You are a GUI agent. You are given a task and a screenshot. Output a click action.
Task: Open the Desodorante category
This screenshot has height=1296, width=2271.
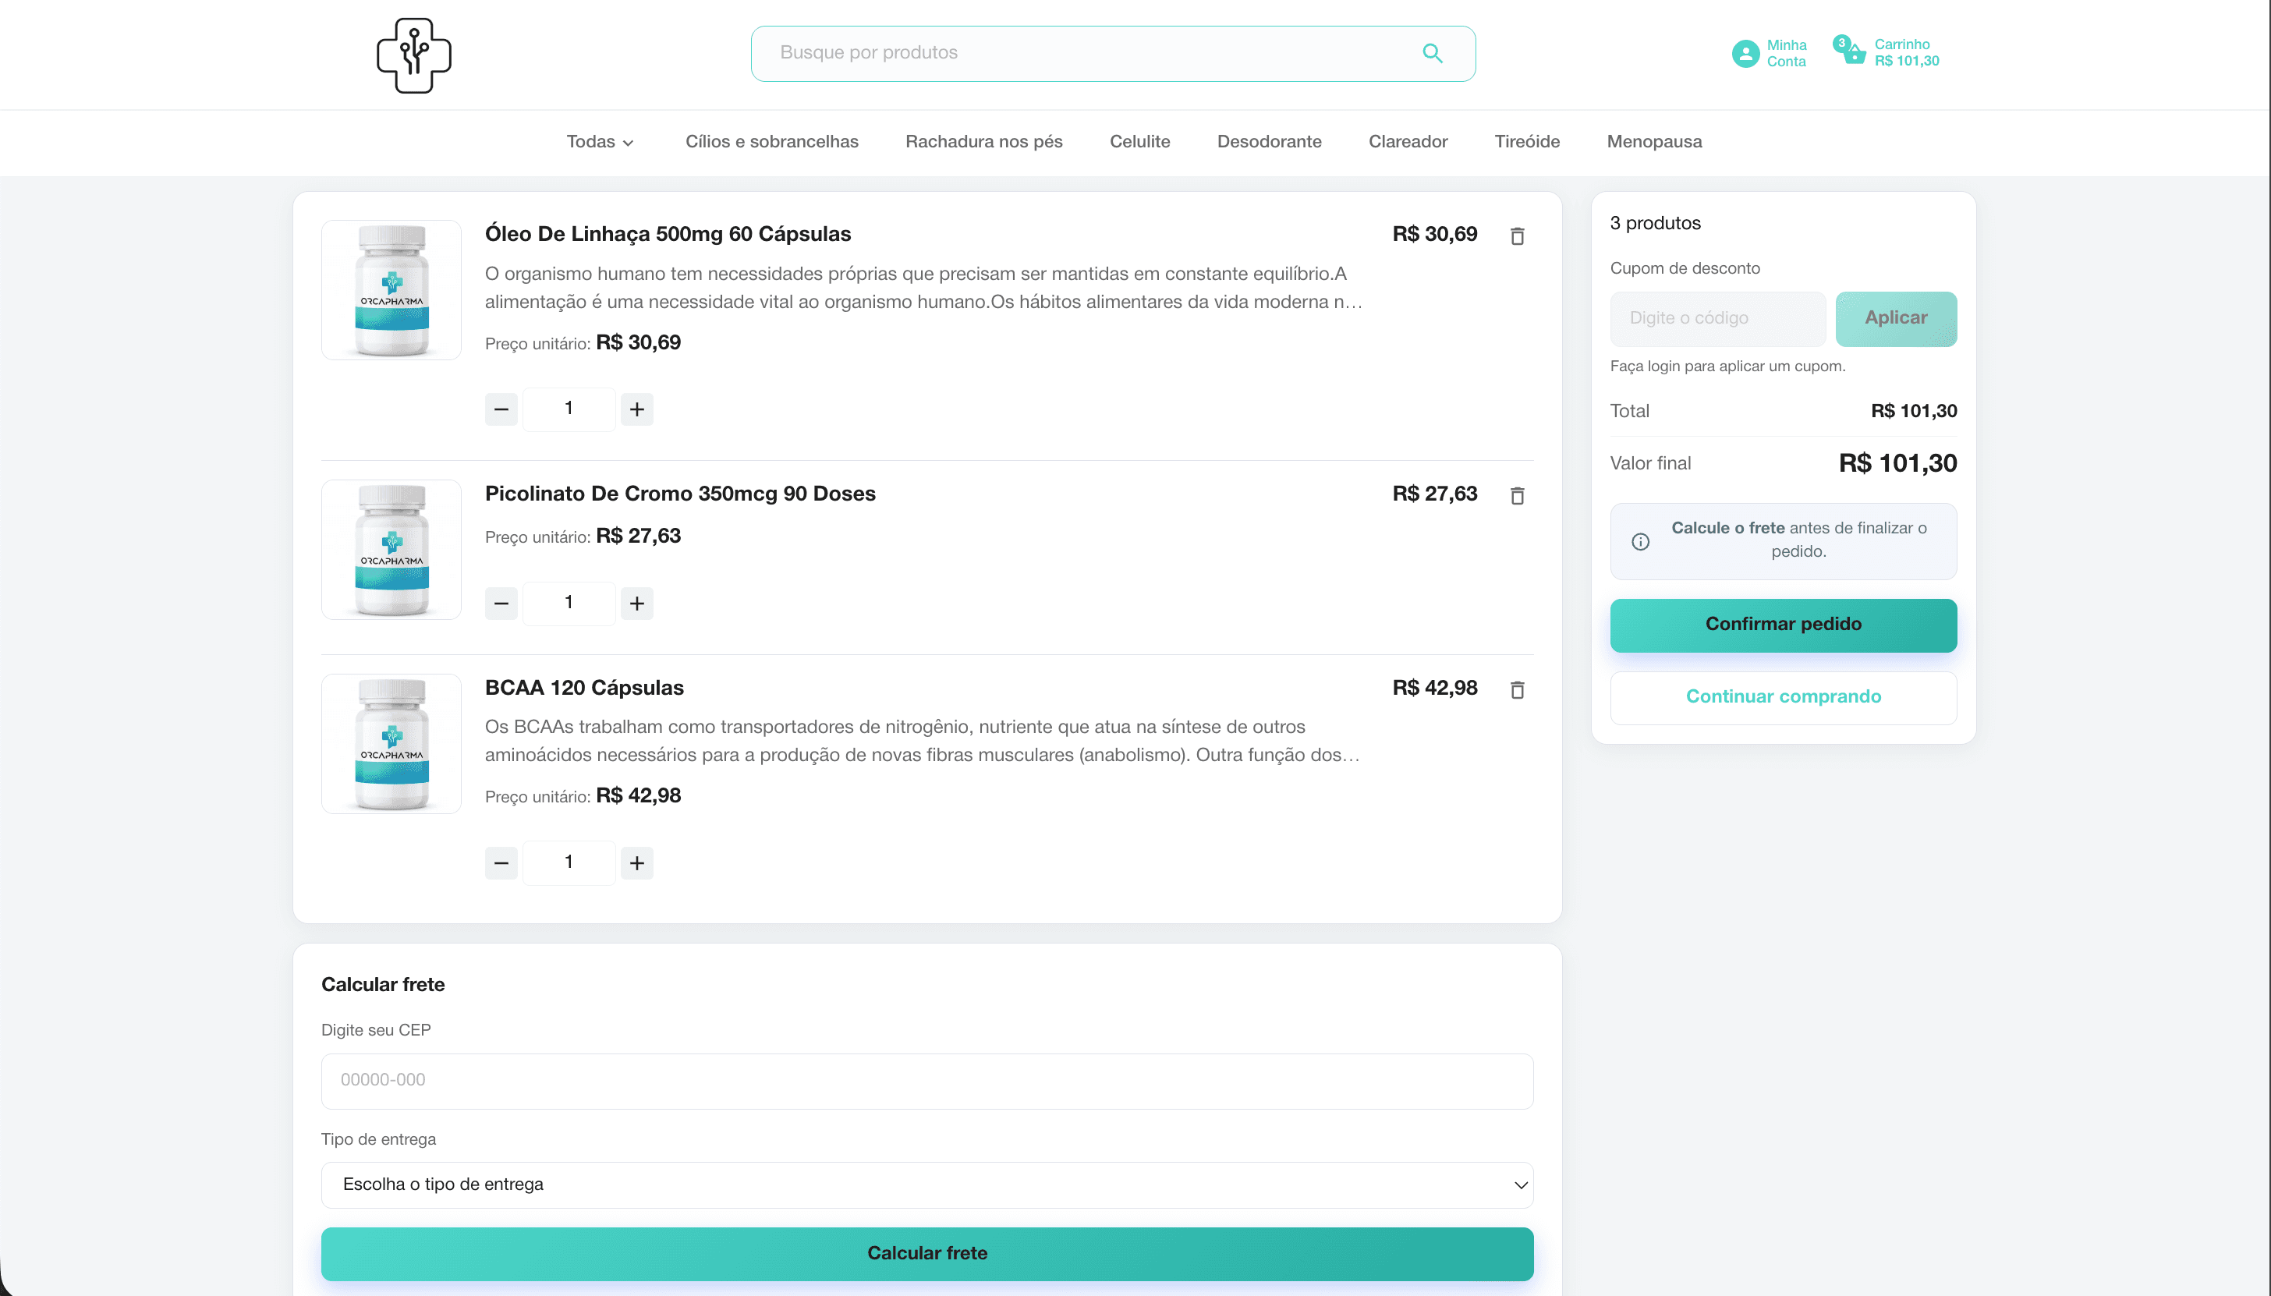point(1269,141)
